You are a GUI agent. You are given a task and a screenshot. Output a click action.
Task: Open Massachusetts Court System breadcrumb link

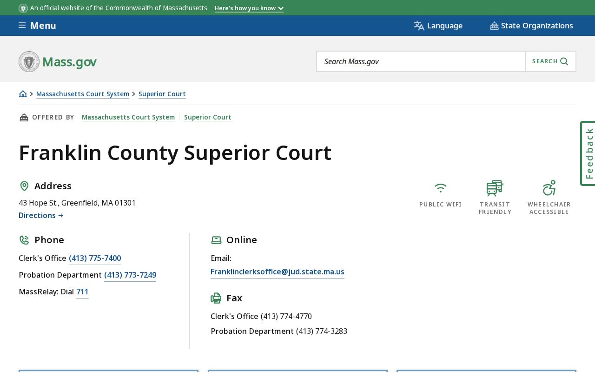click(83, 94)
